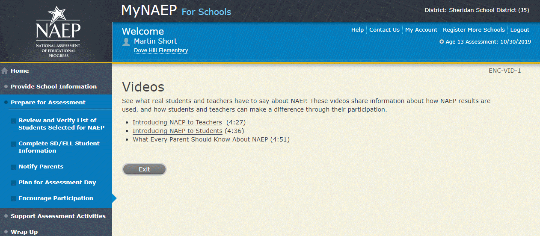The width and height of the screenshot is (540, 236).
Task: Click the Videos page heading
Action: point(143,87)
